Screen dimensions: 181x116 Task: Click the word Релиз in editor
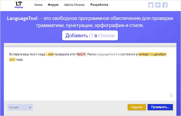(x=92, y=54)
